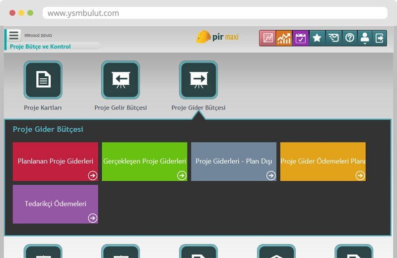Open the Proje Gelir Bütçesi module
The height and width of the screenshot is (258, 397).
pyautogui.click(x=121, y=80)
